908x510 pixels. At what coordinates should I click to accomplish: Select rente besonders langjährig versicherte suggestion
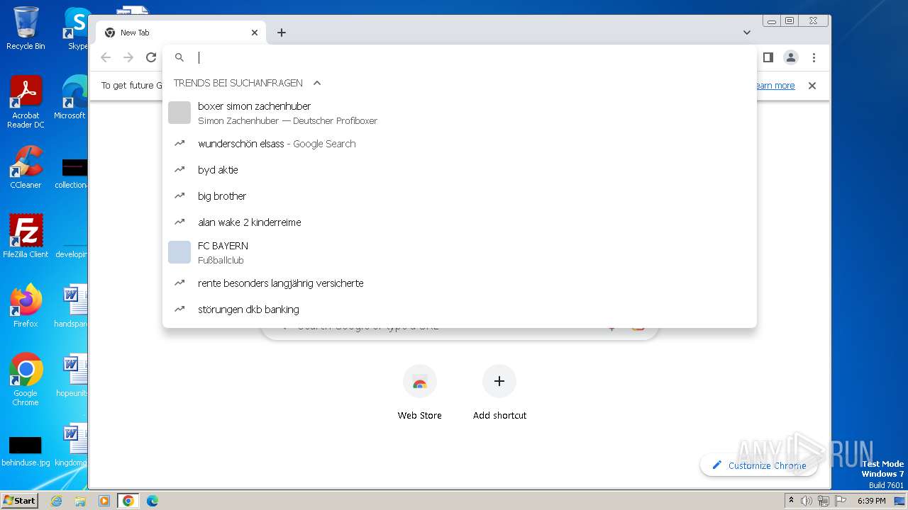(460, 283)
